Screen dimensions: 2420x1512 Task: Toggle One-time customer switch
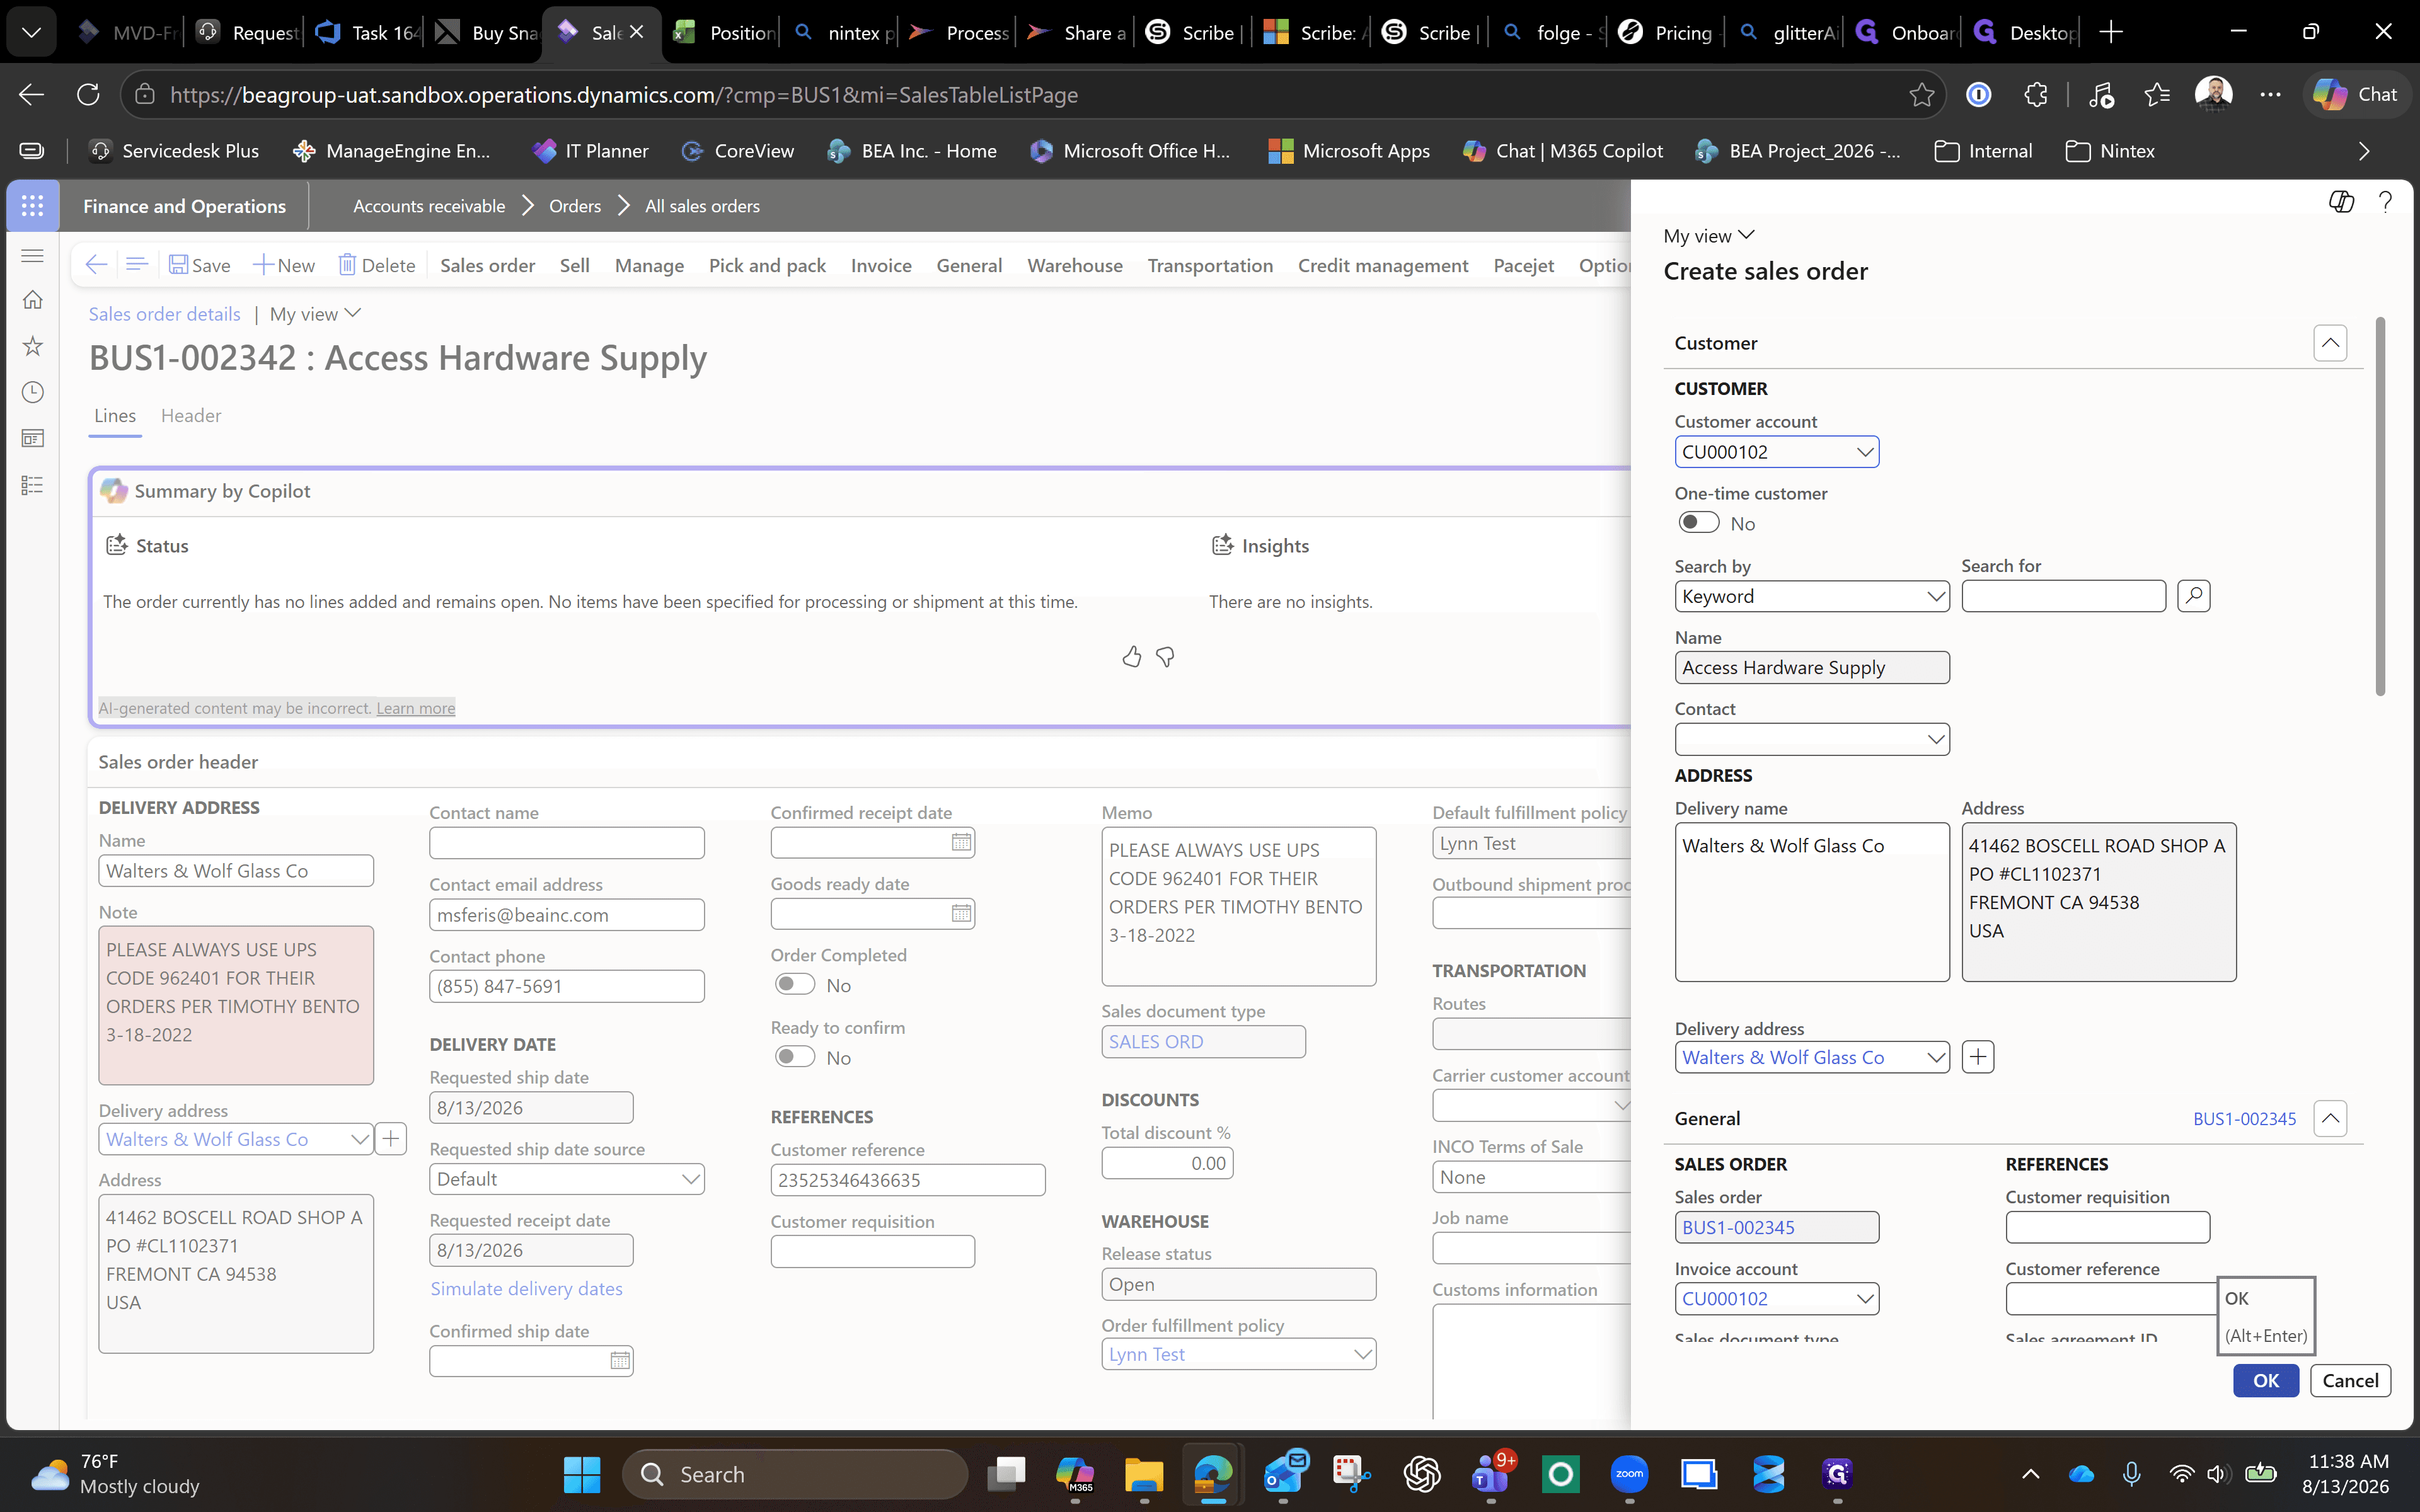tap(1698, 523)
